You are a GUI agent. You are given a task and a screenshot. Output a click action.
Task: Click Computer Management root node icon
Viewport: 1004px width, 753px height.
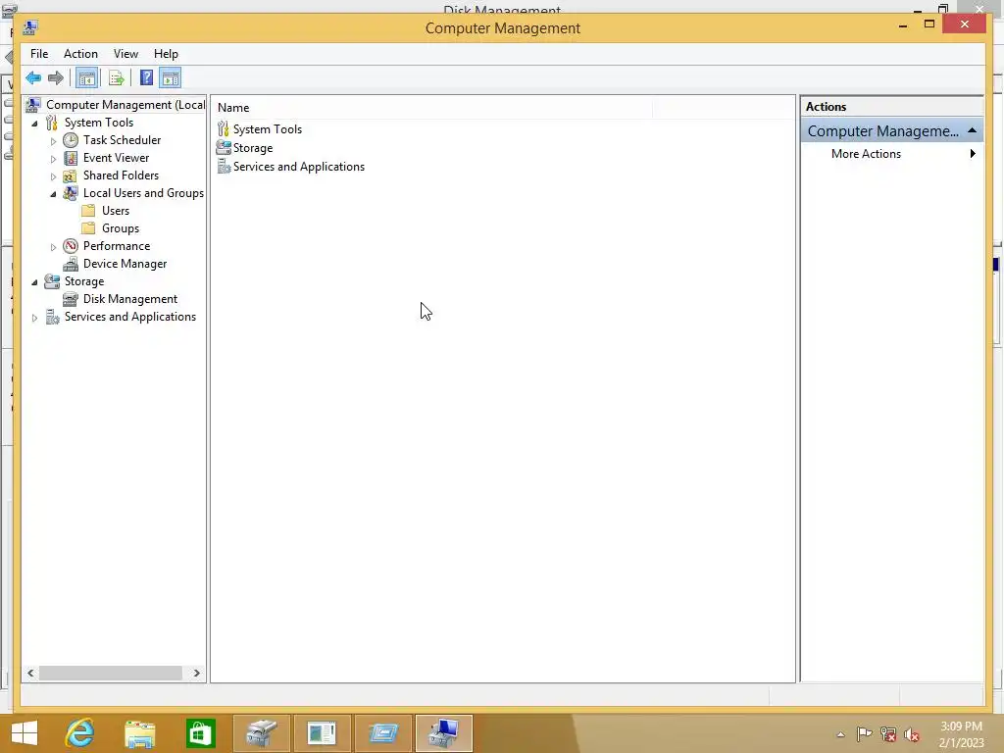(x=33, y=104)
